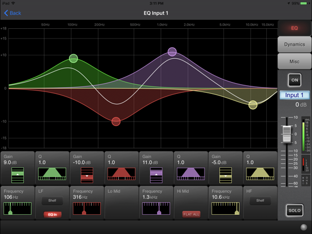Click the channel fader handle
The height and width of the screenshot is (234, 312).
pos(287,135)
